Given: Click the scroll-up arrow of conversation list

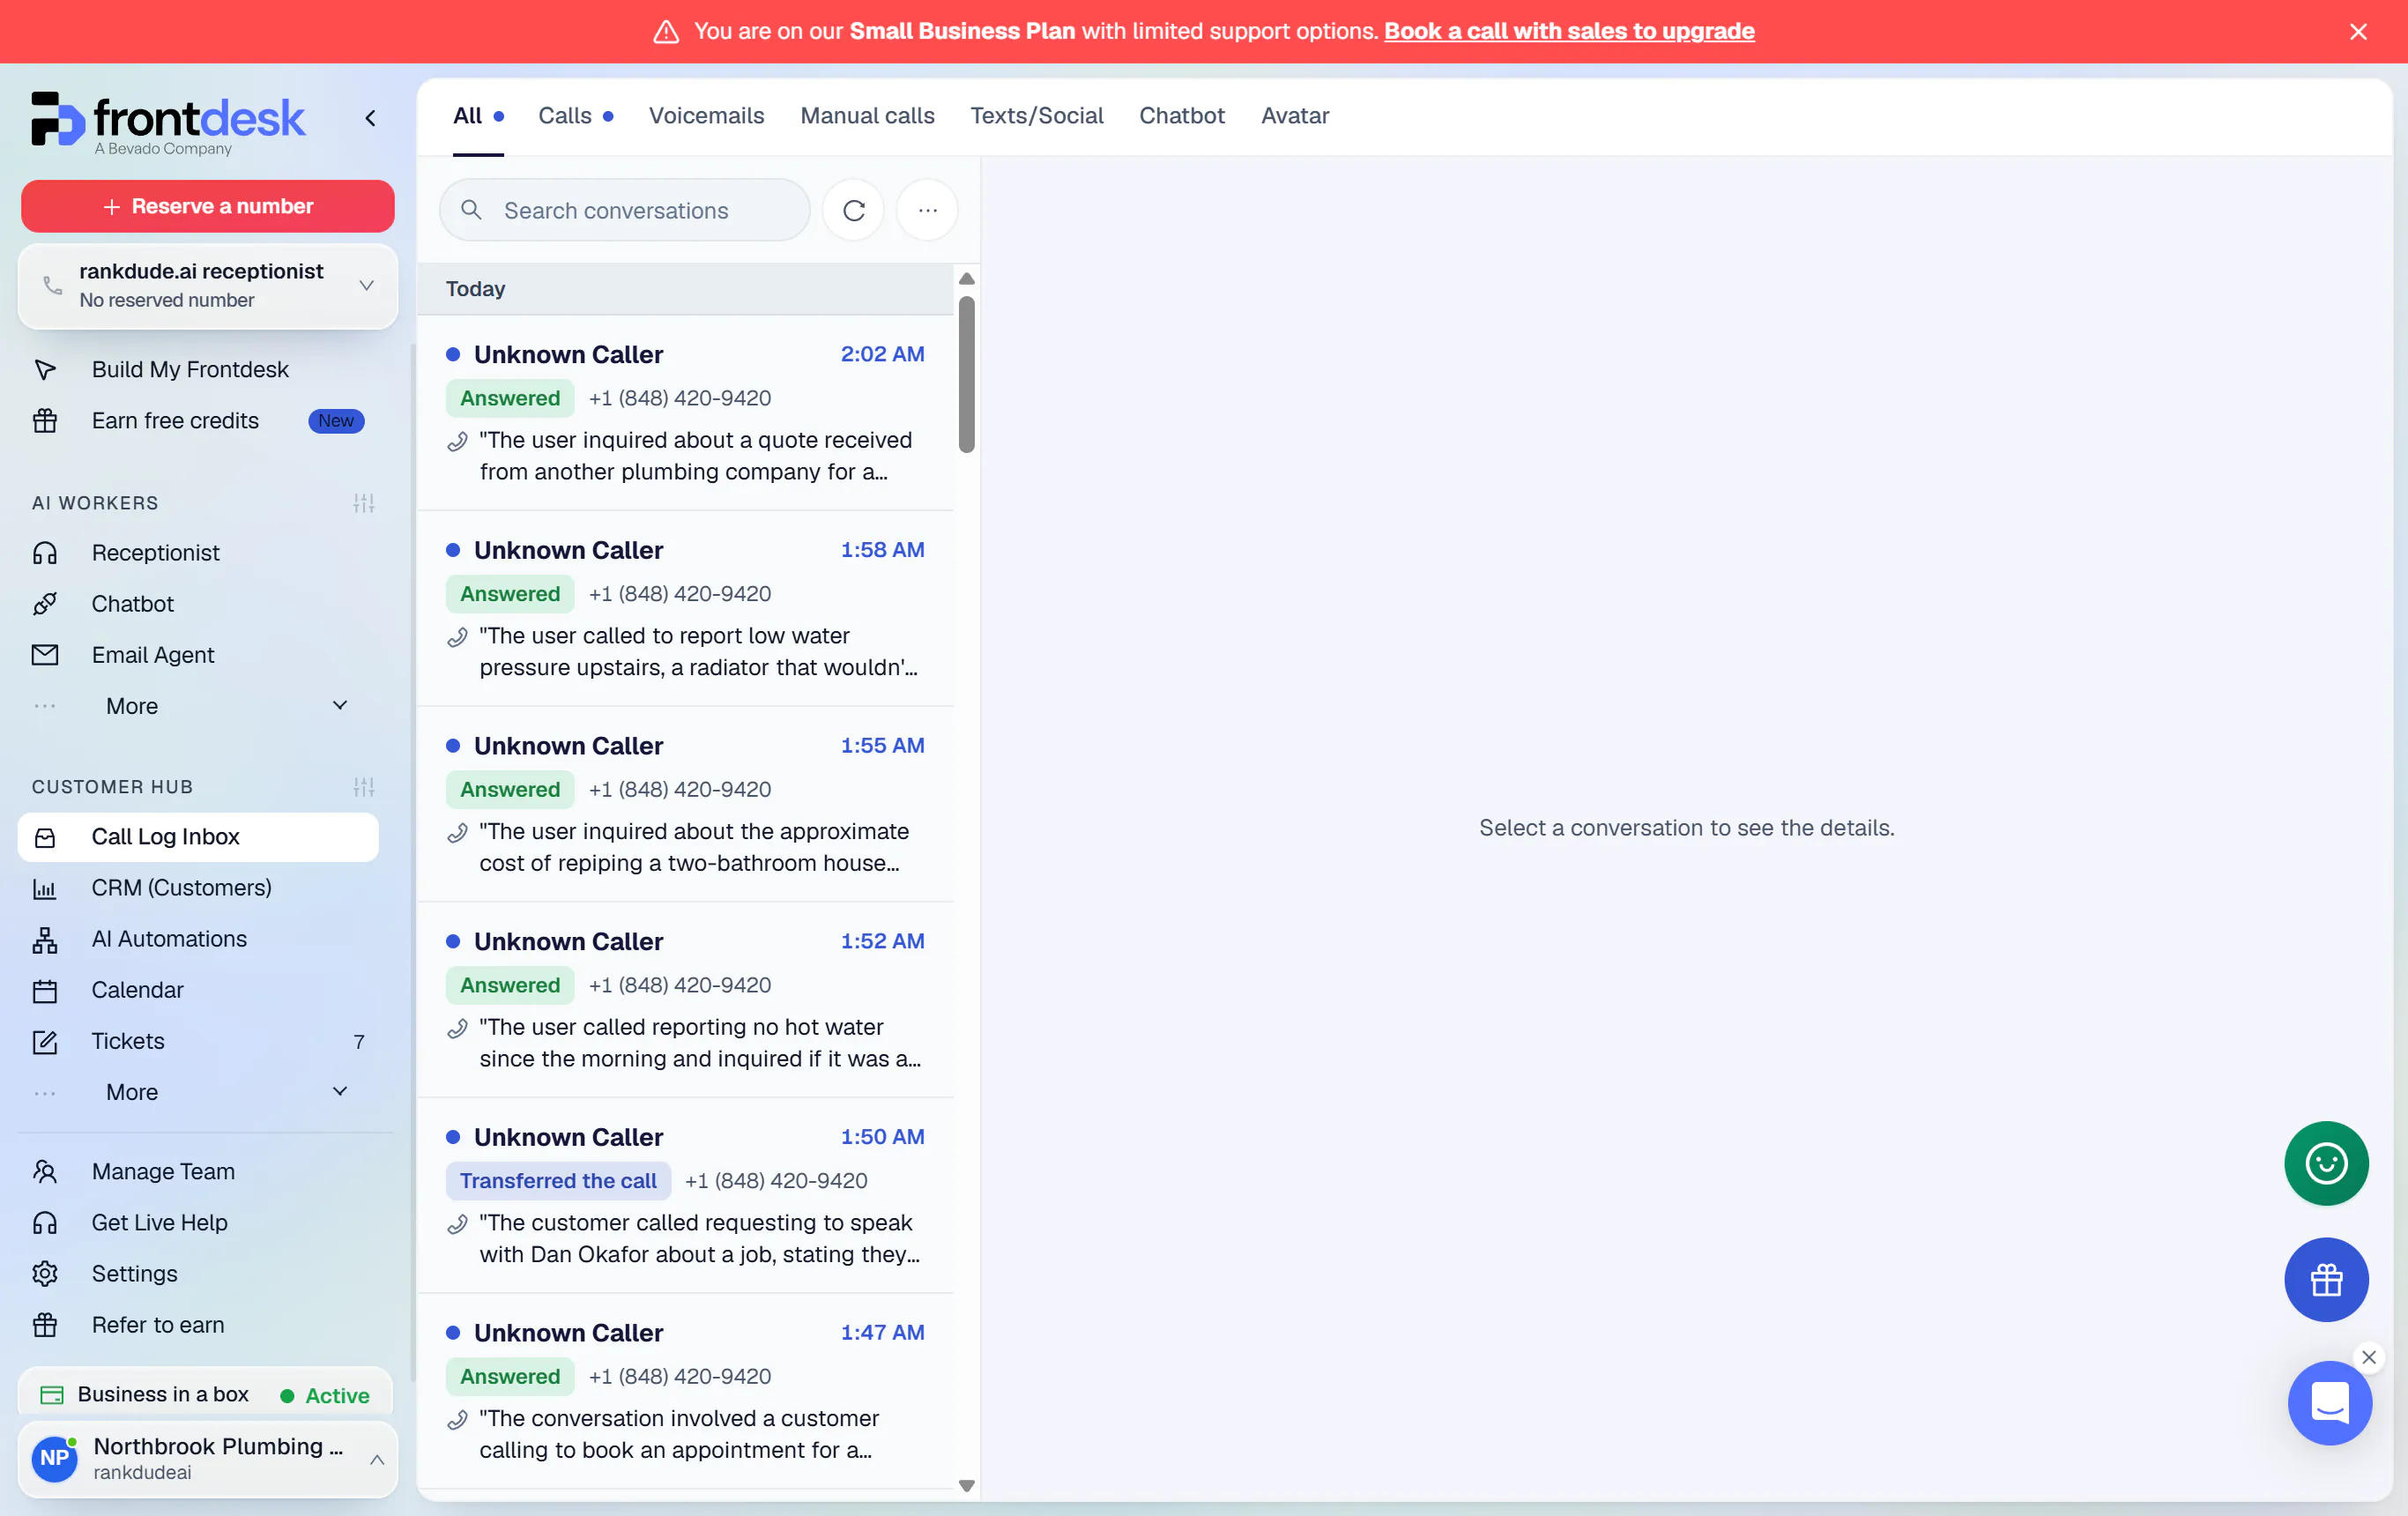Looking at the screenshot, I should [966, 279].
